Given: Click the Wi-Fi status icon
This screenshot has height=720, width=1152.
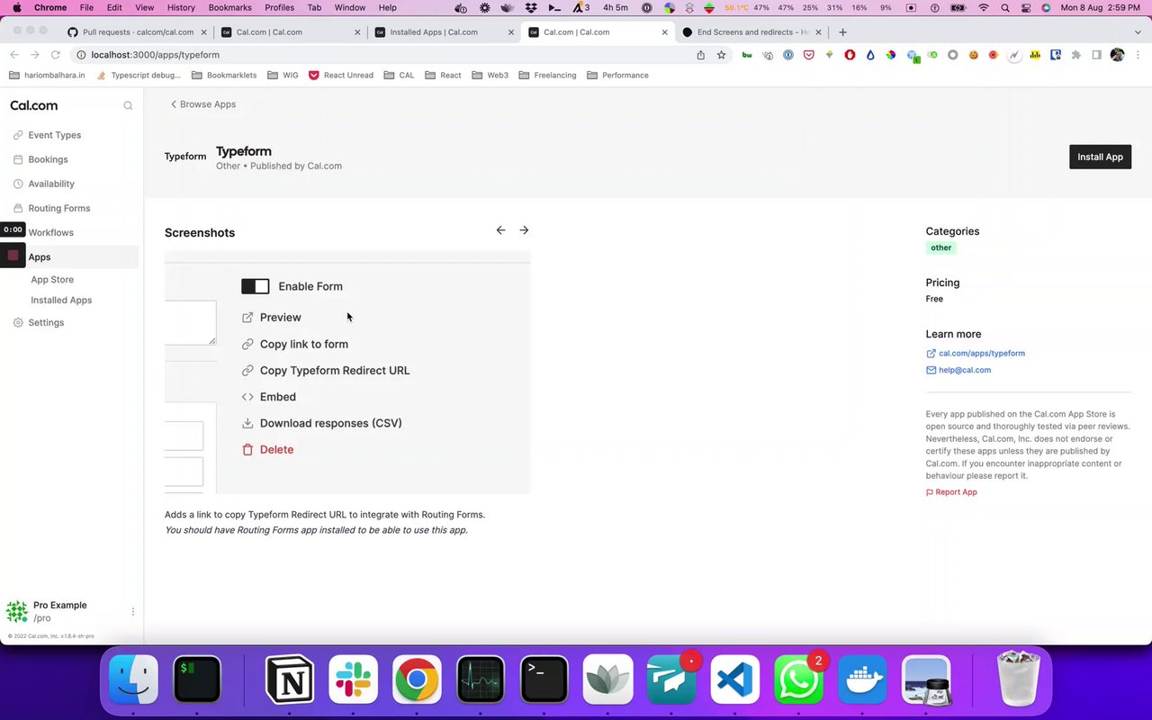Looking at the screenshot, I should coord(983,7).
